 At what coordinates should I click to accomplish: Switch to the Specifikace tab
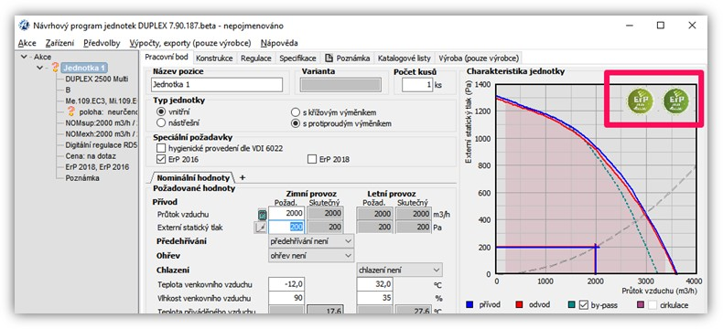[x=297, y=58]
